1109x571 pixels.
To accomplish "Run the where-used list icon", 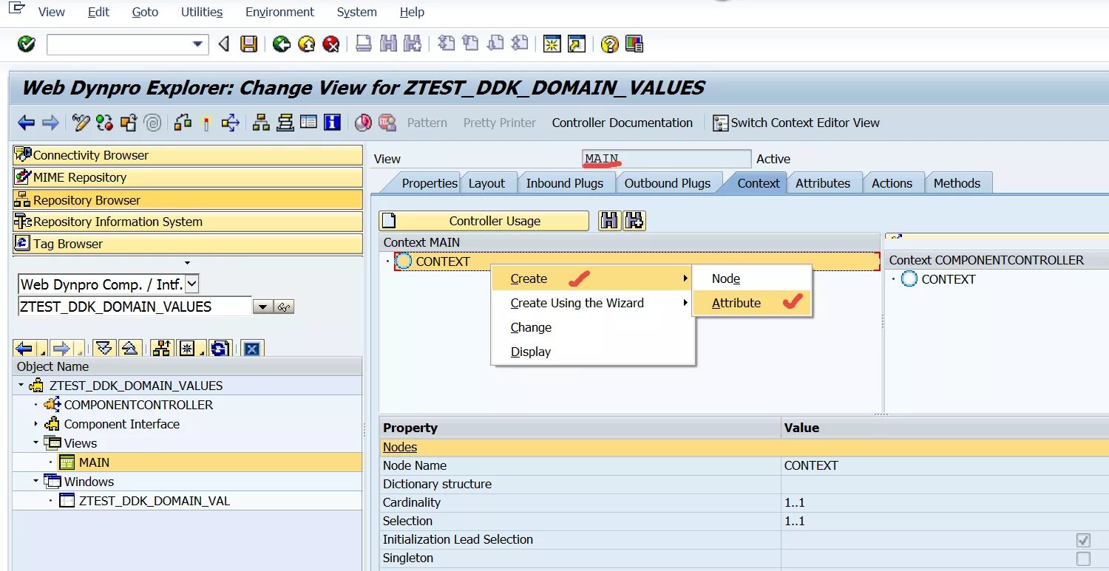I will click(229, 123).
